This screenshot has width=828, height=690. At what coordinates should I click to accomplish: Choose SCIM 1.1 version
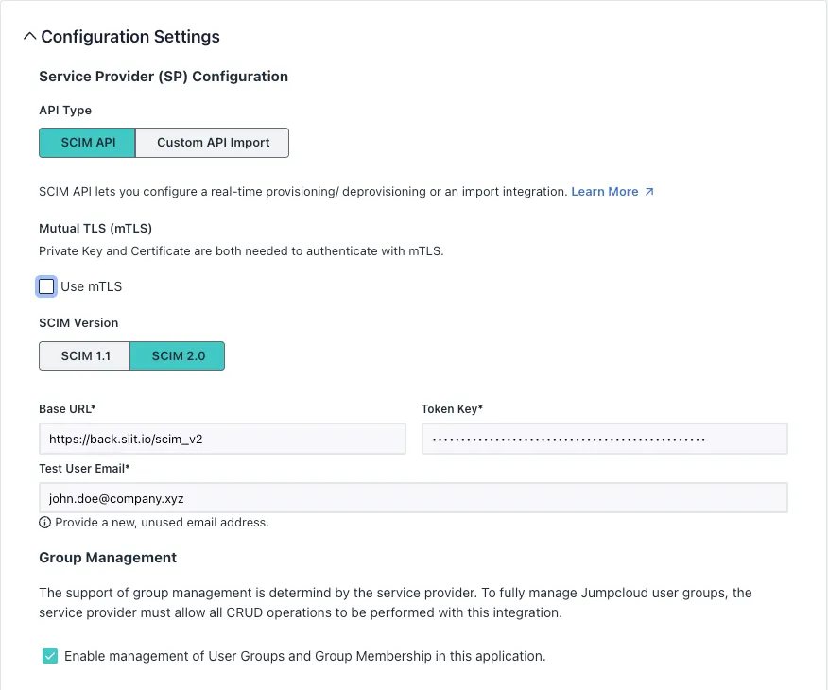[85, 356]
